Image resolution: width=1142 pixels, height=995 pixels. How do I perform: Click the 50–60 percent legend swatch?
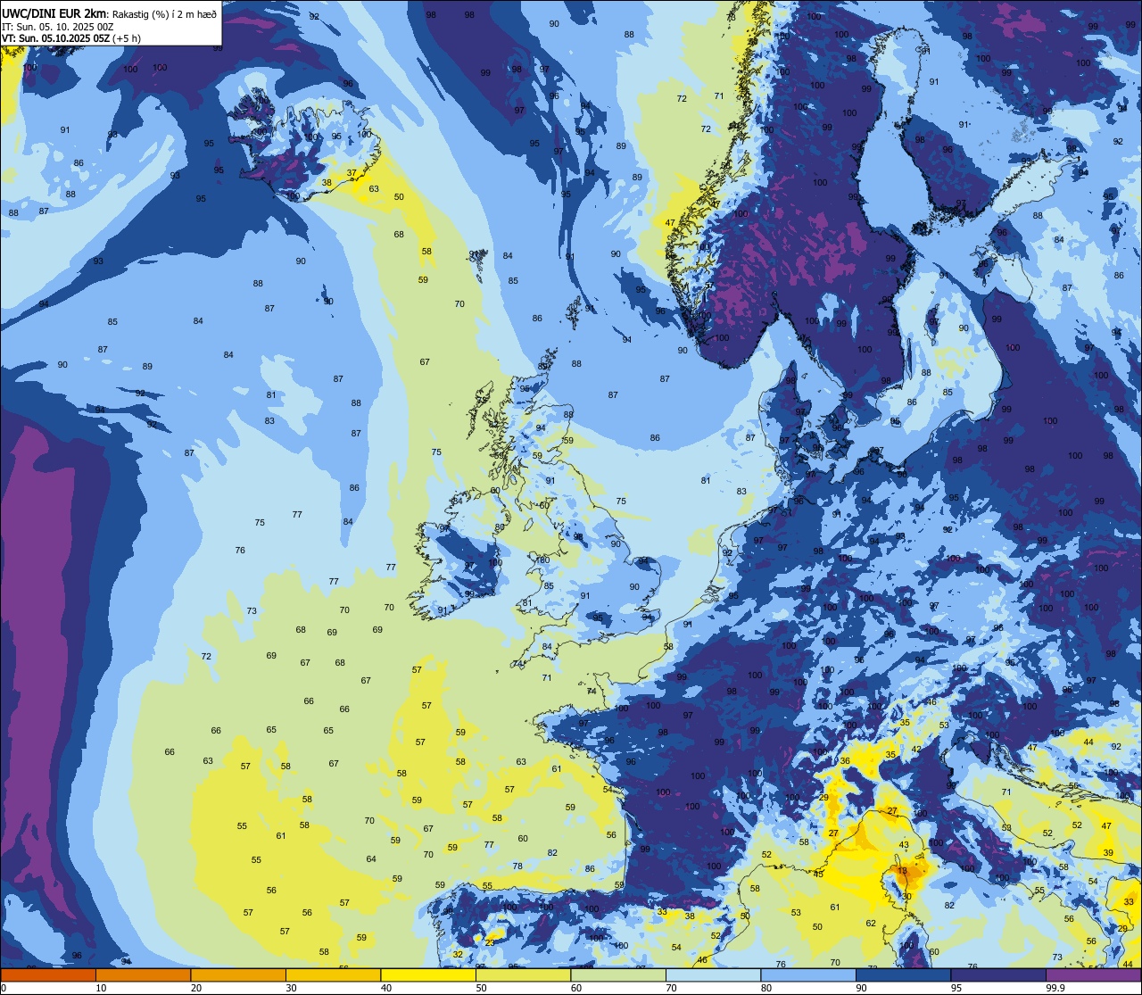[x=523, y=974]
